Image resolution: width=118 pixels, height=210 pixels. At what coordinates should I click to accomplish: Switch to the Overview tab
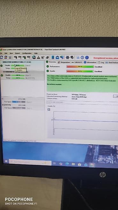[x=51, y=62]
